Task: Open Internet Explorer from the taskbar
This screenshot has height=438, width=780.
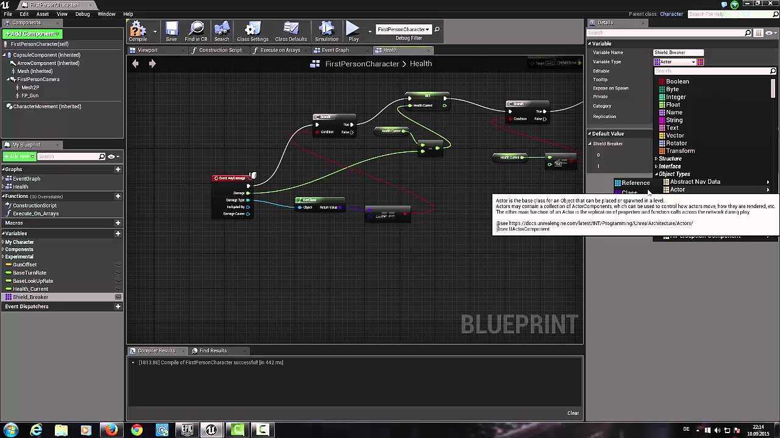Action: pyautogui.click(x=37, y=430)
